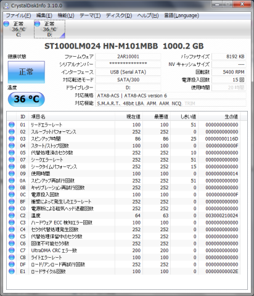This screenshot has height=296, width=254.
Task: Click the power-on count field 15 回
Action: tap(229, 80)
